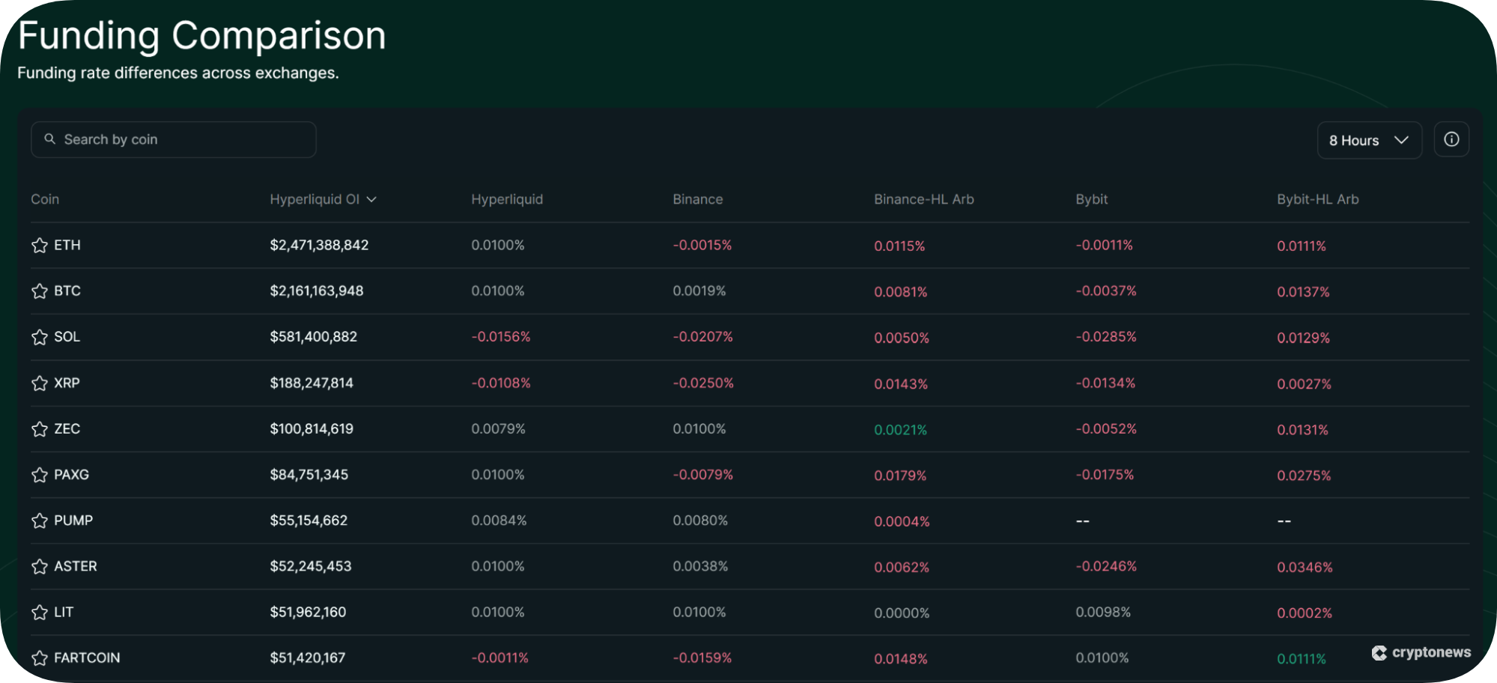The height and width of the screenshot is (683, 1497).
Task: Click ETH Binance rate -0.0015%
Action: point(702,245)
